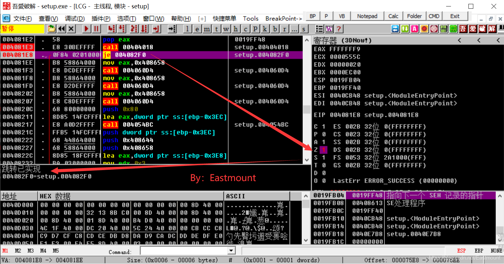Switch to memory bookmark M1
Viewport: 504px width, 264px height.
pyautogui.click(x=5, y=251)
